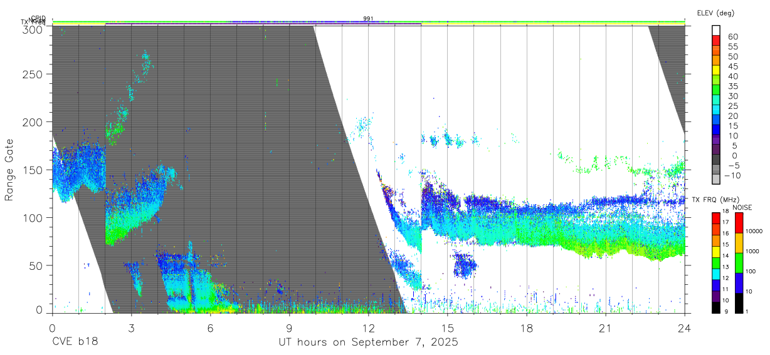Click the '40' label in ELEV legend
Image resolution: width=770 pixels, height=355 pixels.
pyautogui.click(x=732, y=76)
